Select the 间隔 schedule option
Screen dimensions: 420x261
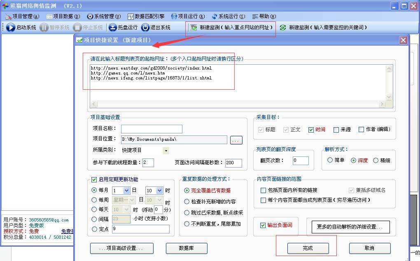coord(94,219)
